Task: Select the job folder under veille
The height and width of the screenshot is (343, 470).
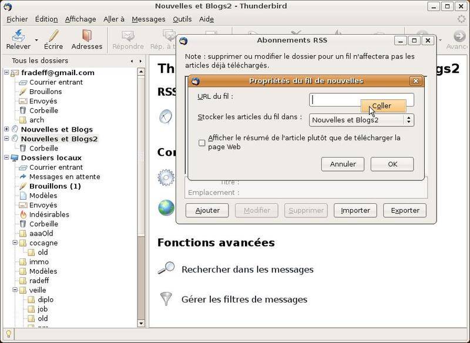Action: pos(42,309)
